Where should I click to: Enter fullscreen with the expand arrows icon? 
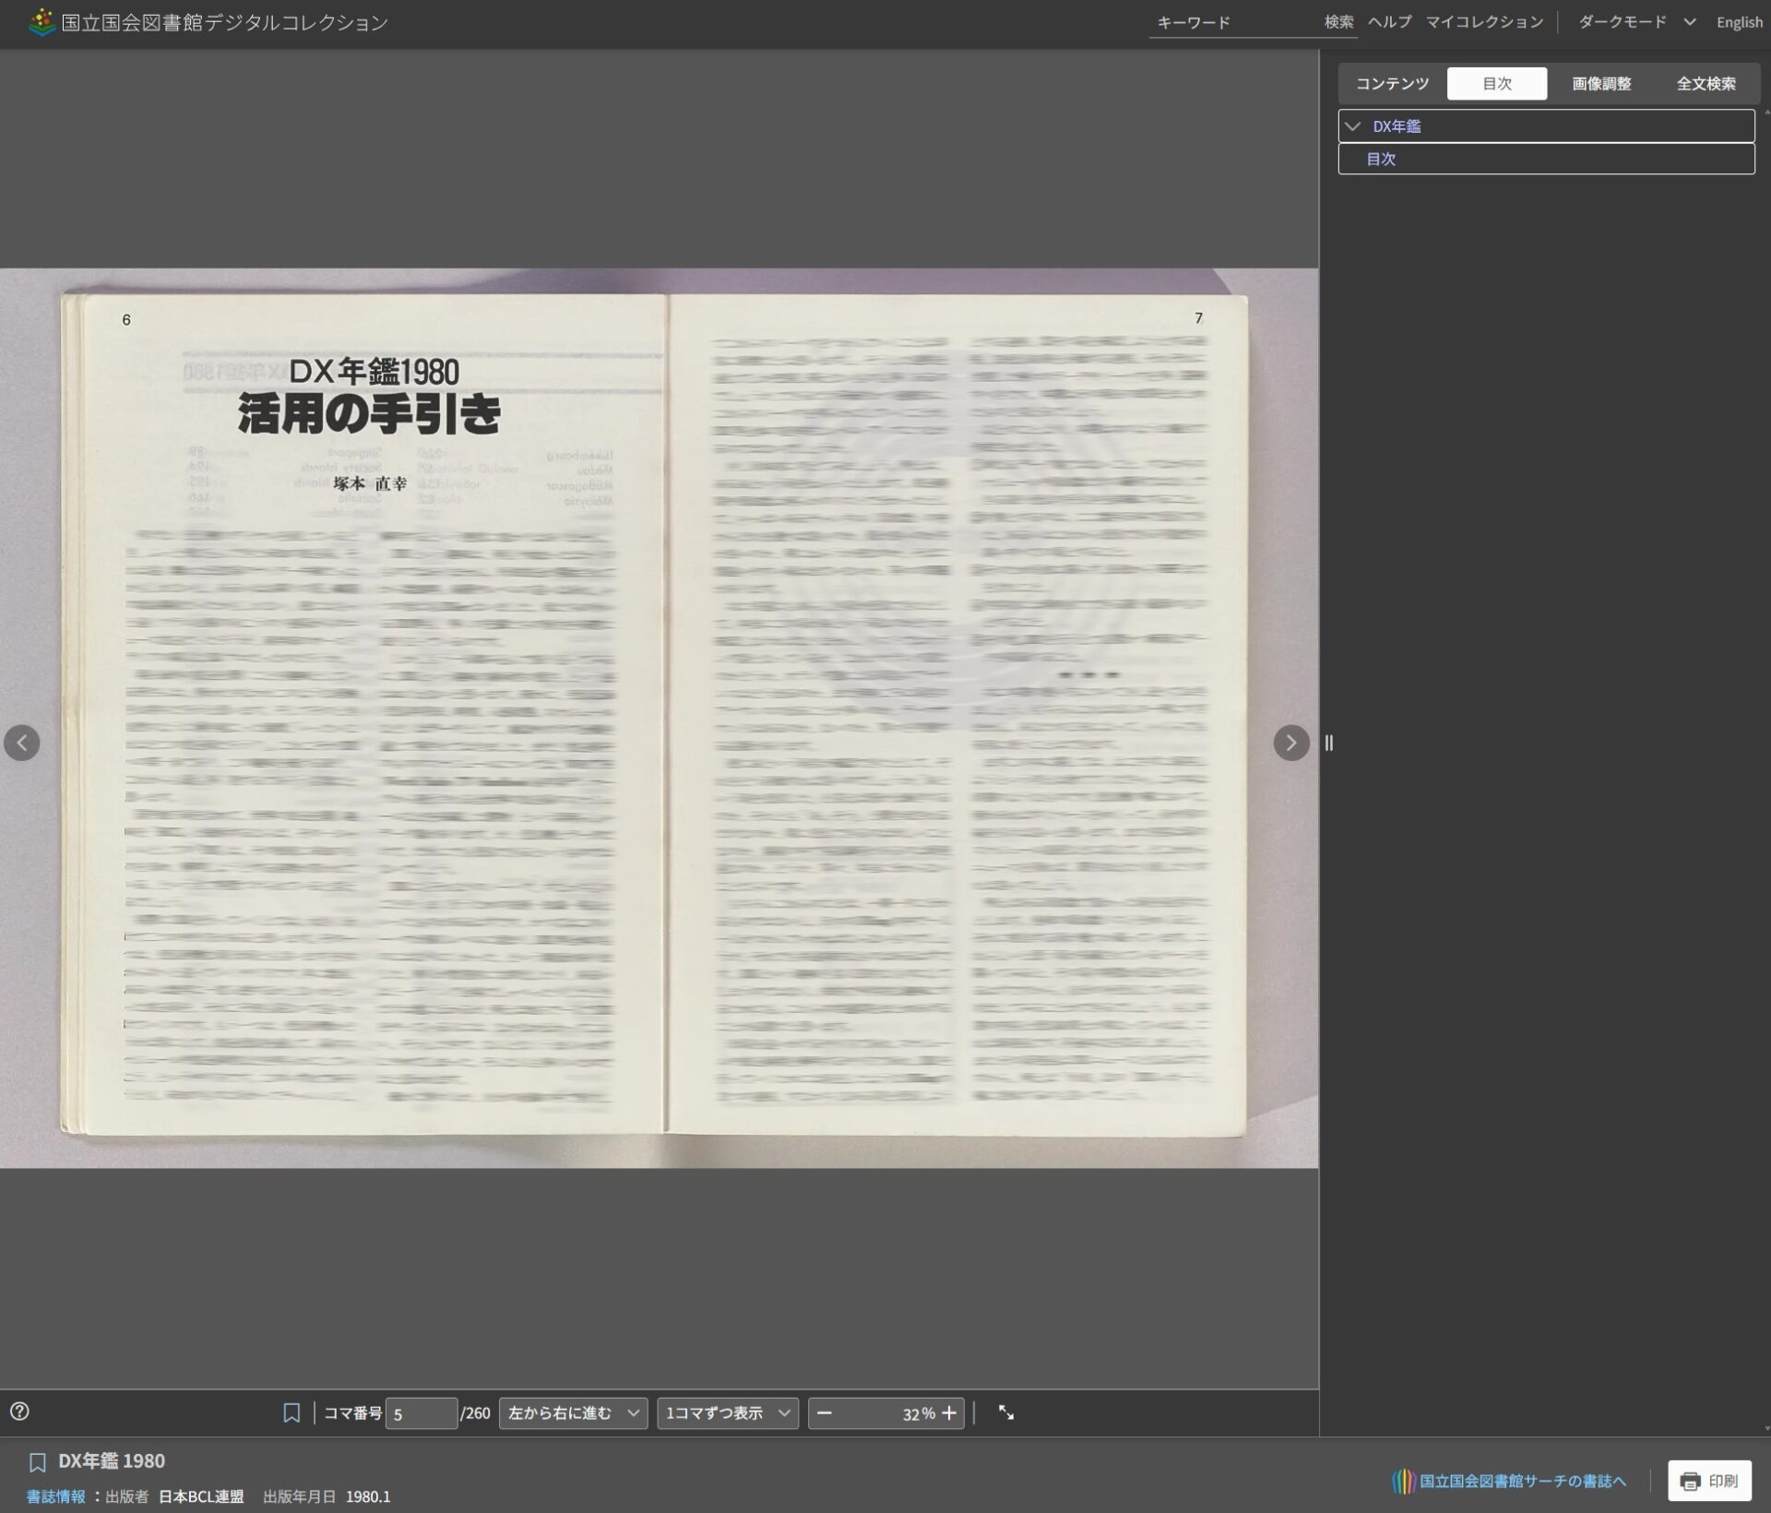pos(1006,1413)
